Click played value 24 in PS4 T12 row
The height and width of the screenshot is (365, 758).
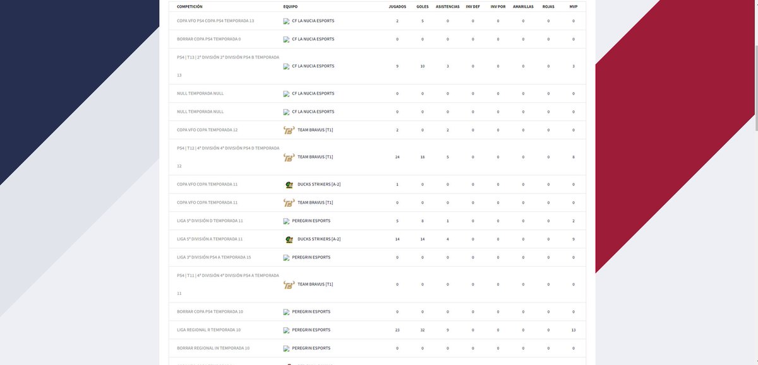(x=397, y=157)
